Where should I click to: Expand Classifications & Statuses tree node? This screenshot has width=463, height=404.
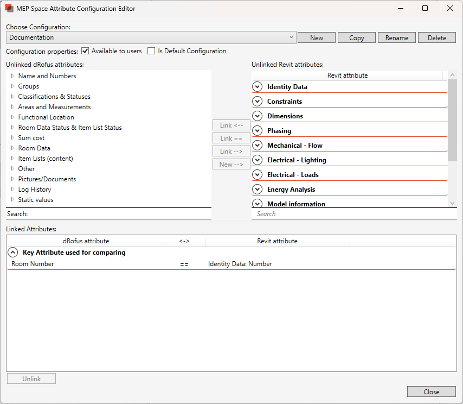[12, 97]
